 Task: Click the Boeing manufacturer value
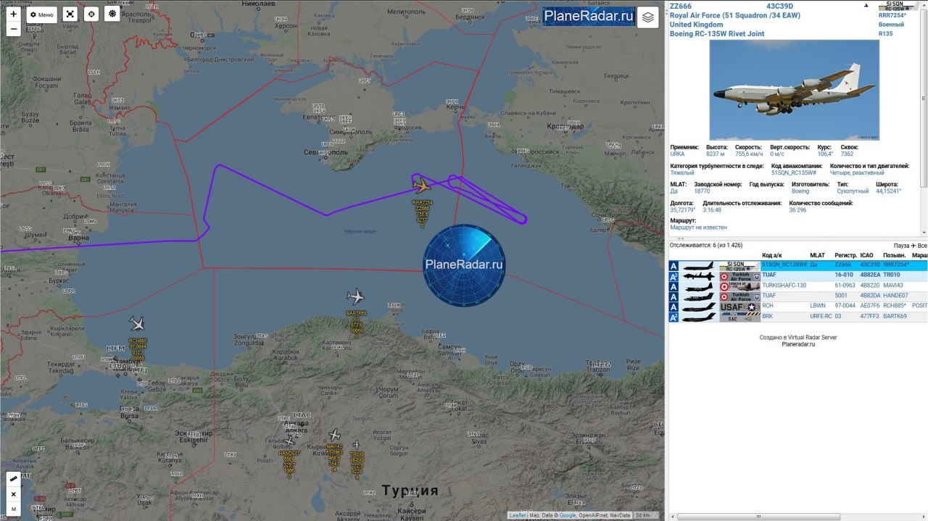pyautogui.click(x=800, y=191)
